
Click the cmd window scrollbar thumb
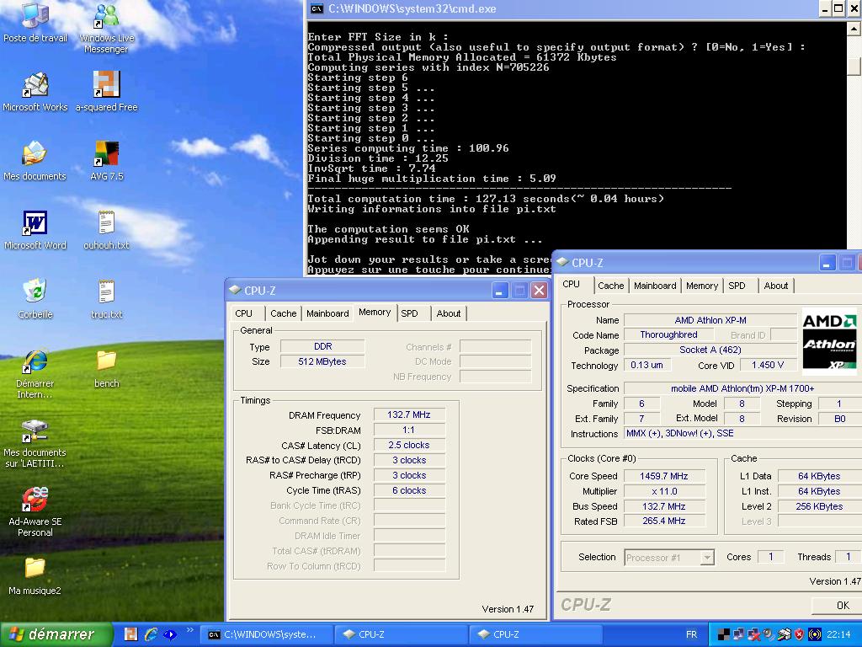[x=854, y=66]
